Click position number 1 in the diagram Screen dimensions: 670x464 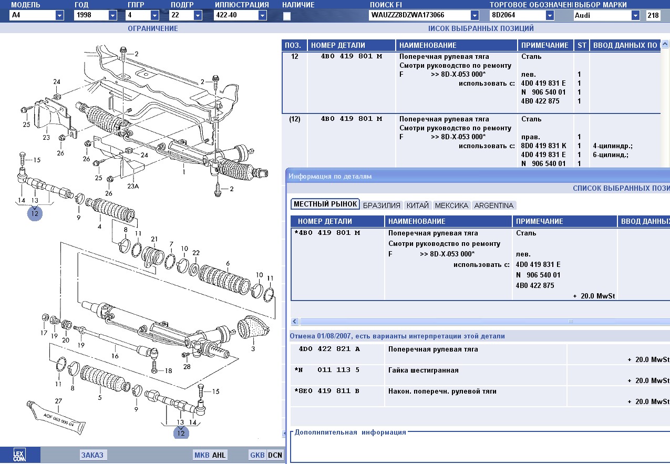[x=183, y=171]
